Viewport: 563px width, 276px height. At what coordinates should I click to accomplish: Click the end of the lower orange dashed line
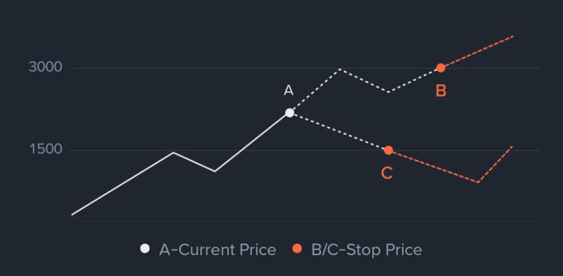click(512, 146)
